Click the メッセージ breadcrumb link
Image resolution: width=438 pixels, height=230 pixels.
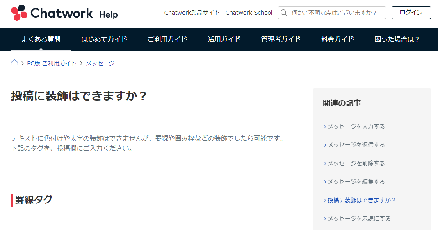[100, 63]
